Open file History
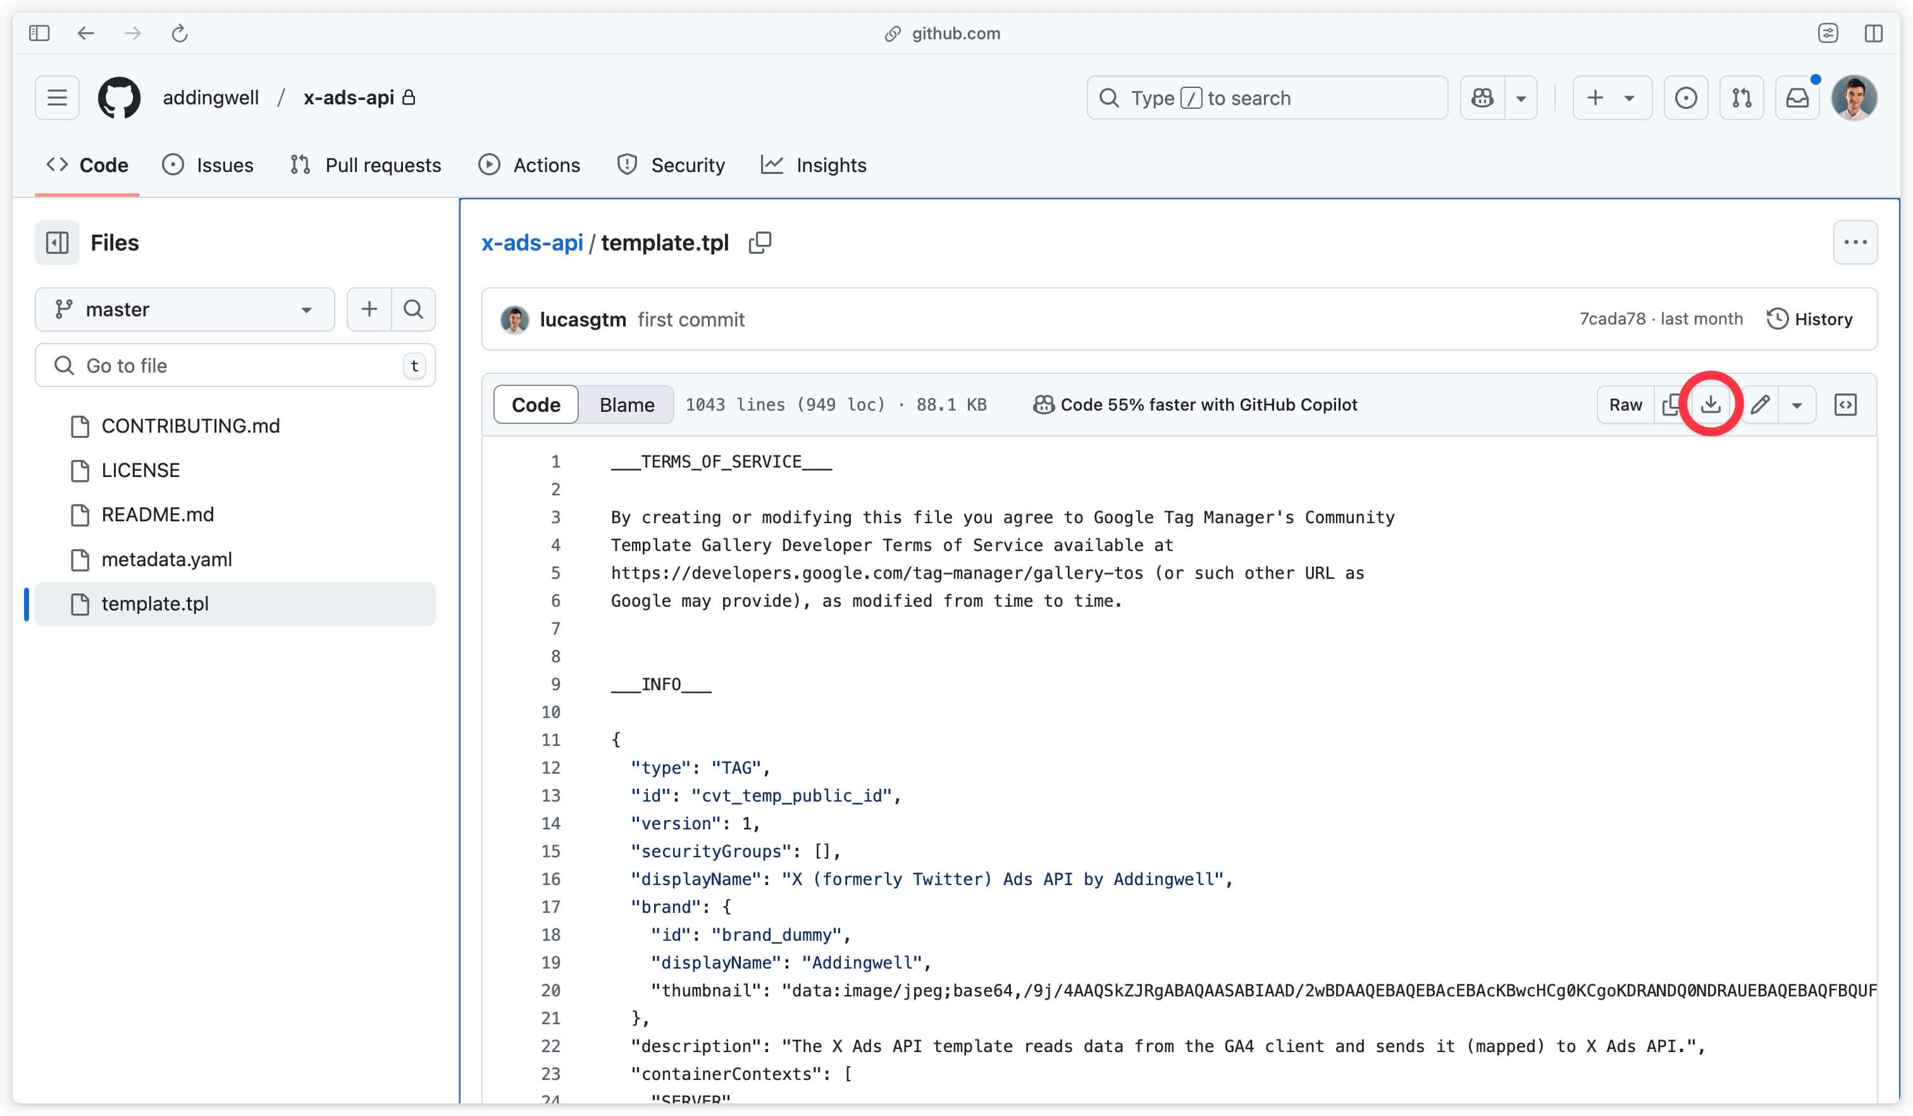1913x1116 pixels. (x=1809, y=319)
